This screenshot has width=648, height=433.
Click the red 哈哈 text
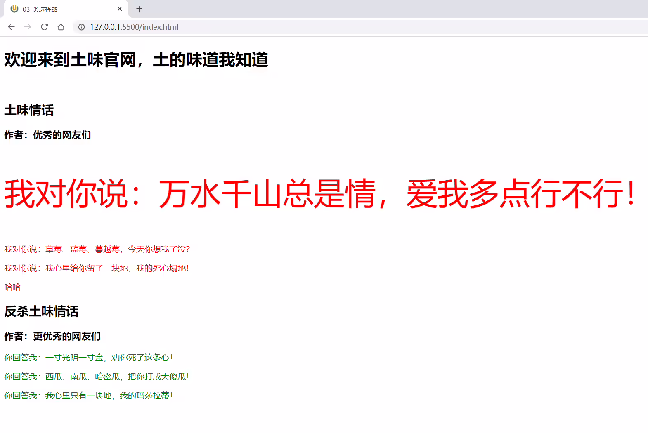12,287
